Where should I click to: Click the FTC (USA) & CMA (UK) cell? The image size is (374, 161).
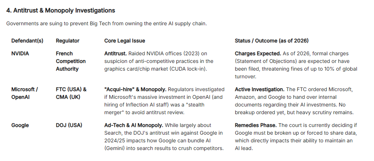[x=71, y=93]
